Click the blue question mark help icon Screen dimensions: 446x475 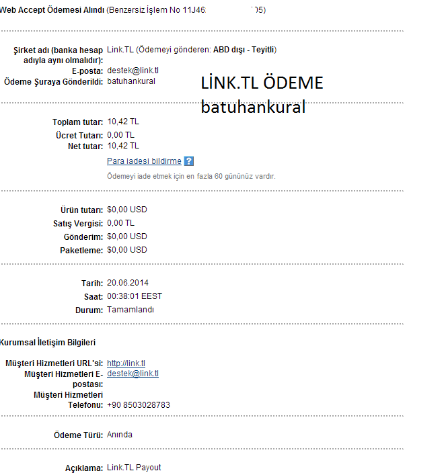(x=189, y=161)
